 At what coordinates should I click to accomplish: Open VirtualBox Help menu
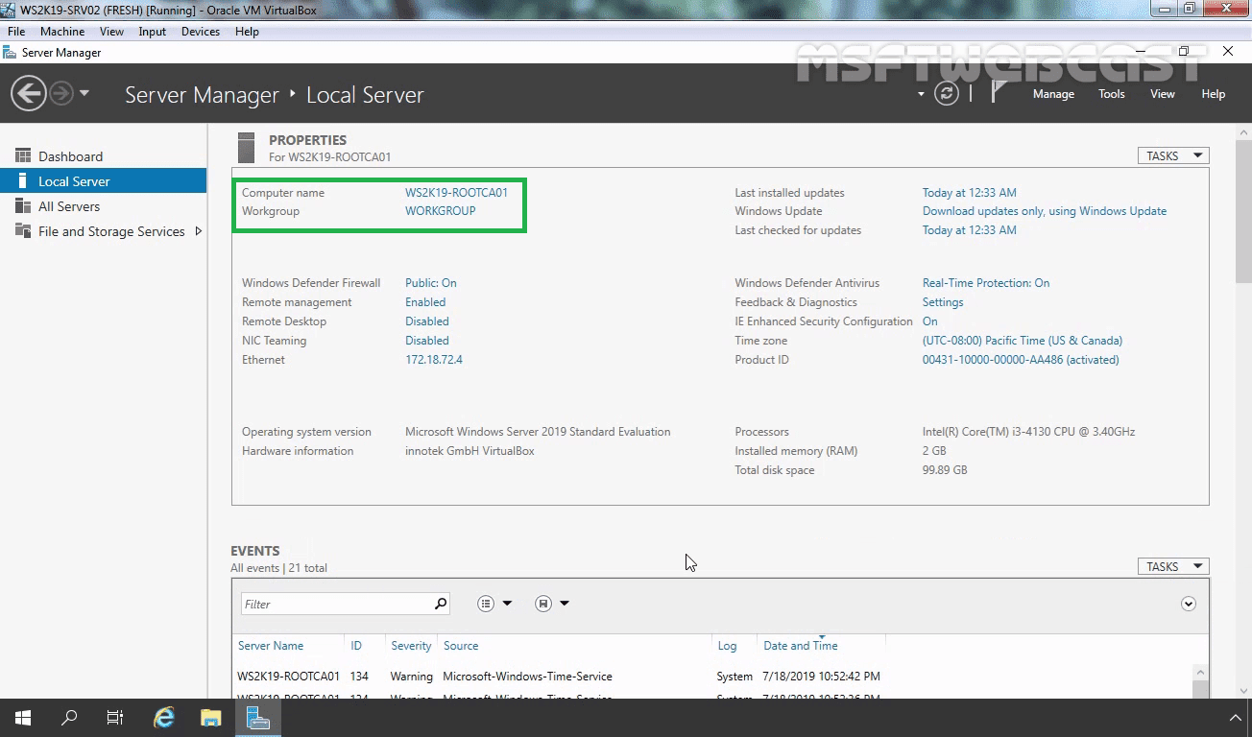point(247,32)
